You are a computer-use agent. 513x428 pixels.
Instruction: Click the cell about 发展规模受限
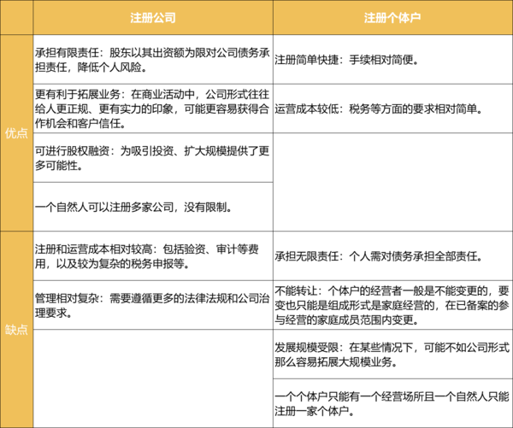click(392, 355)
